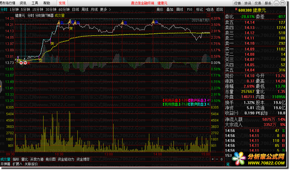Click the top-right 资讯 button
290x170 pixels.
(248, 3)
